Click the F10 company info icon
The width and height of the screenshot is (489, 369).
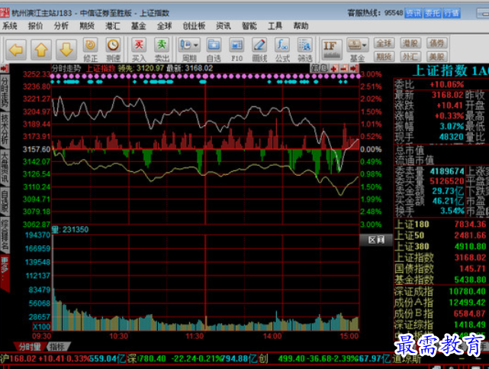click(x=236, y=50)
